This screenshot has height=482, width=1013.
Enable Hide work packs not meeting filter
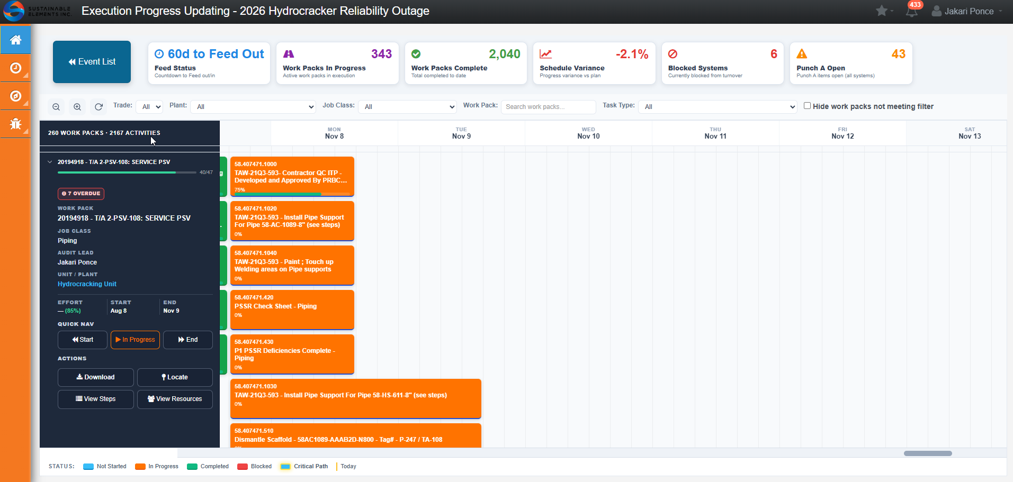tap(807, 106)
